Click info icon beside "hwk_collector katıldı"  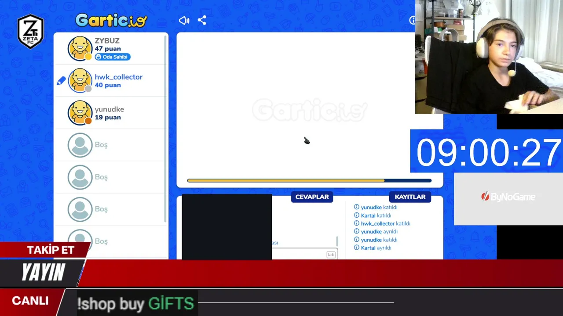357,223
